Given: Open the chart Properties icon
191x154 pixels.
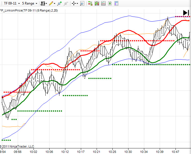Looking at the screenshot, I should (116, 3).
